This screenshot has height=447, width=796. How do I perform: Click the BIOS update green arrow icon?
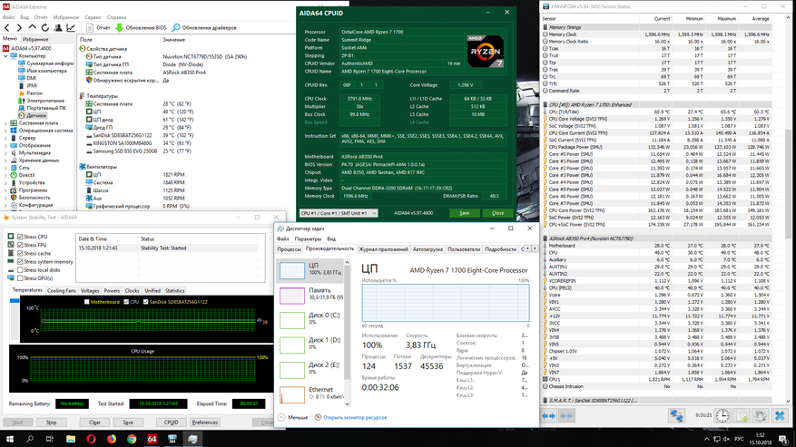[x=119, y=28]
